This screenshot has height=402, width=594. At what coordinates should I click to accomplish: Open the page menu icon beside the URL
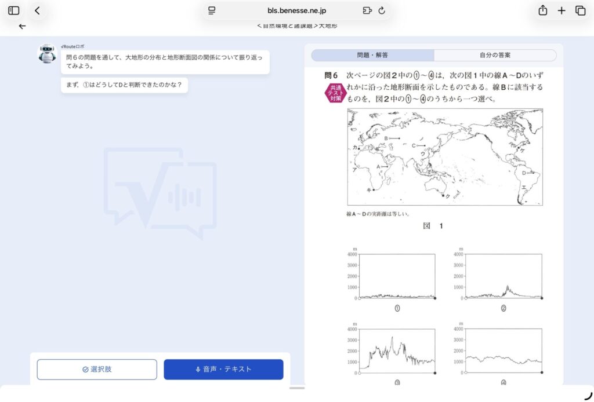(x=212, y=10)
